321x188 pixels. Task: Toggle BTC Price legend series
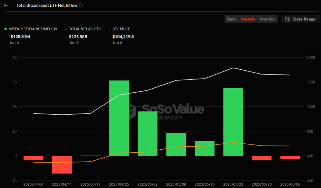point(119,29)
